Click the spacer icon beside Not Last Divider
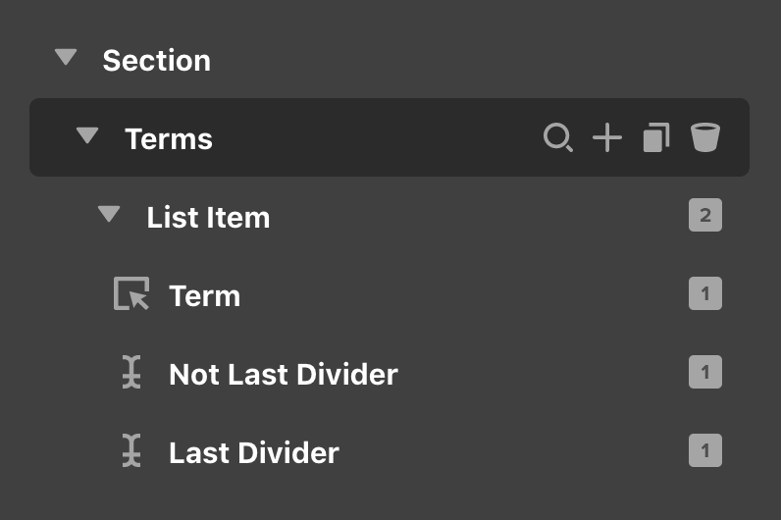Image resolution: width=781 pixels, height=520 pixels. point(131,373)
